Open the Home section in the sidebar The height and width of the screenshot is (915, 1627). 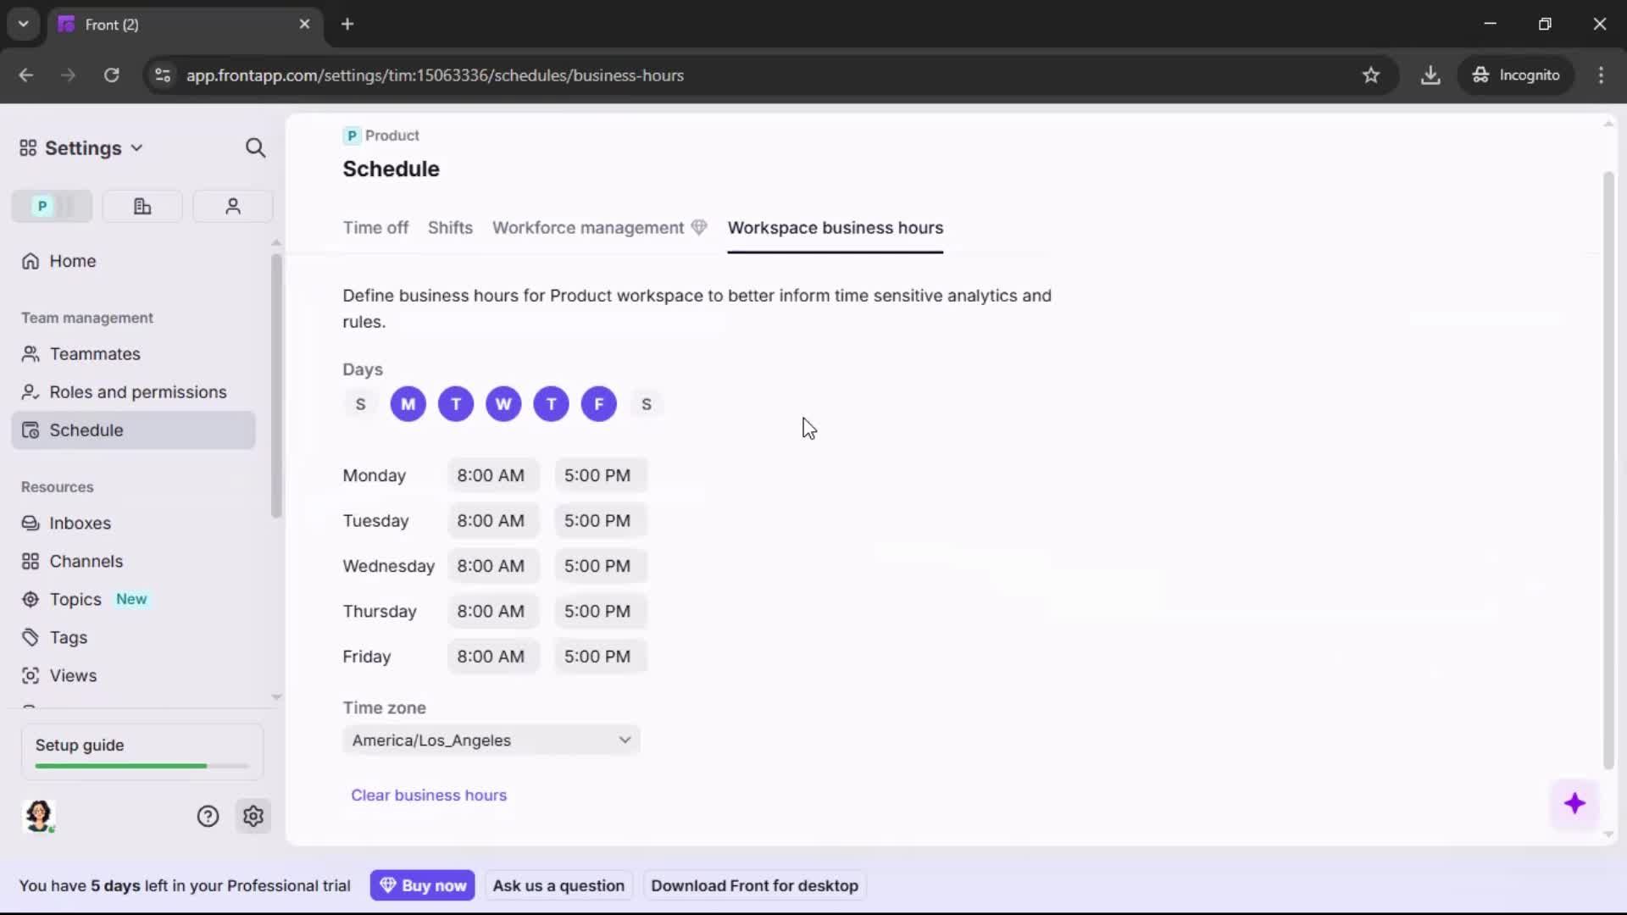click(x=72, y=261)
